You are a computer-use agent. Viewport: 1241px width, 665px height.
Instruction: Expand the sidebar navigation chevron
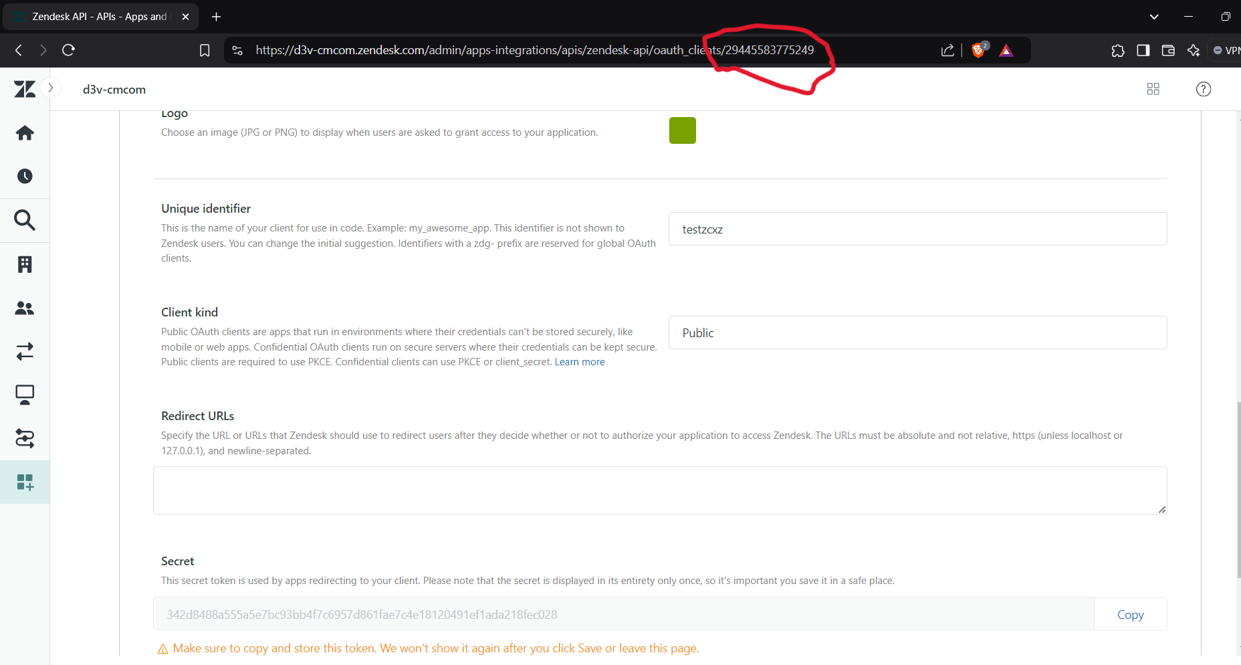pyautogui.click(x=51, y=88)
